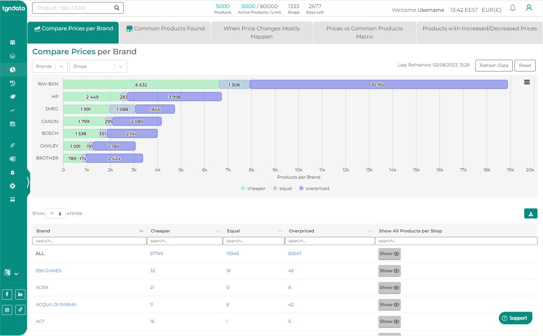Click the Reset button
Screen dimensions: 543x336
click(525, 66)
